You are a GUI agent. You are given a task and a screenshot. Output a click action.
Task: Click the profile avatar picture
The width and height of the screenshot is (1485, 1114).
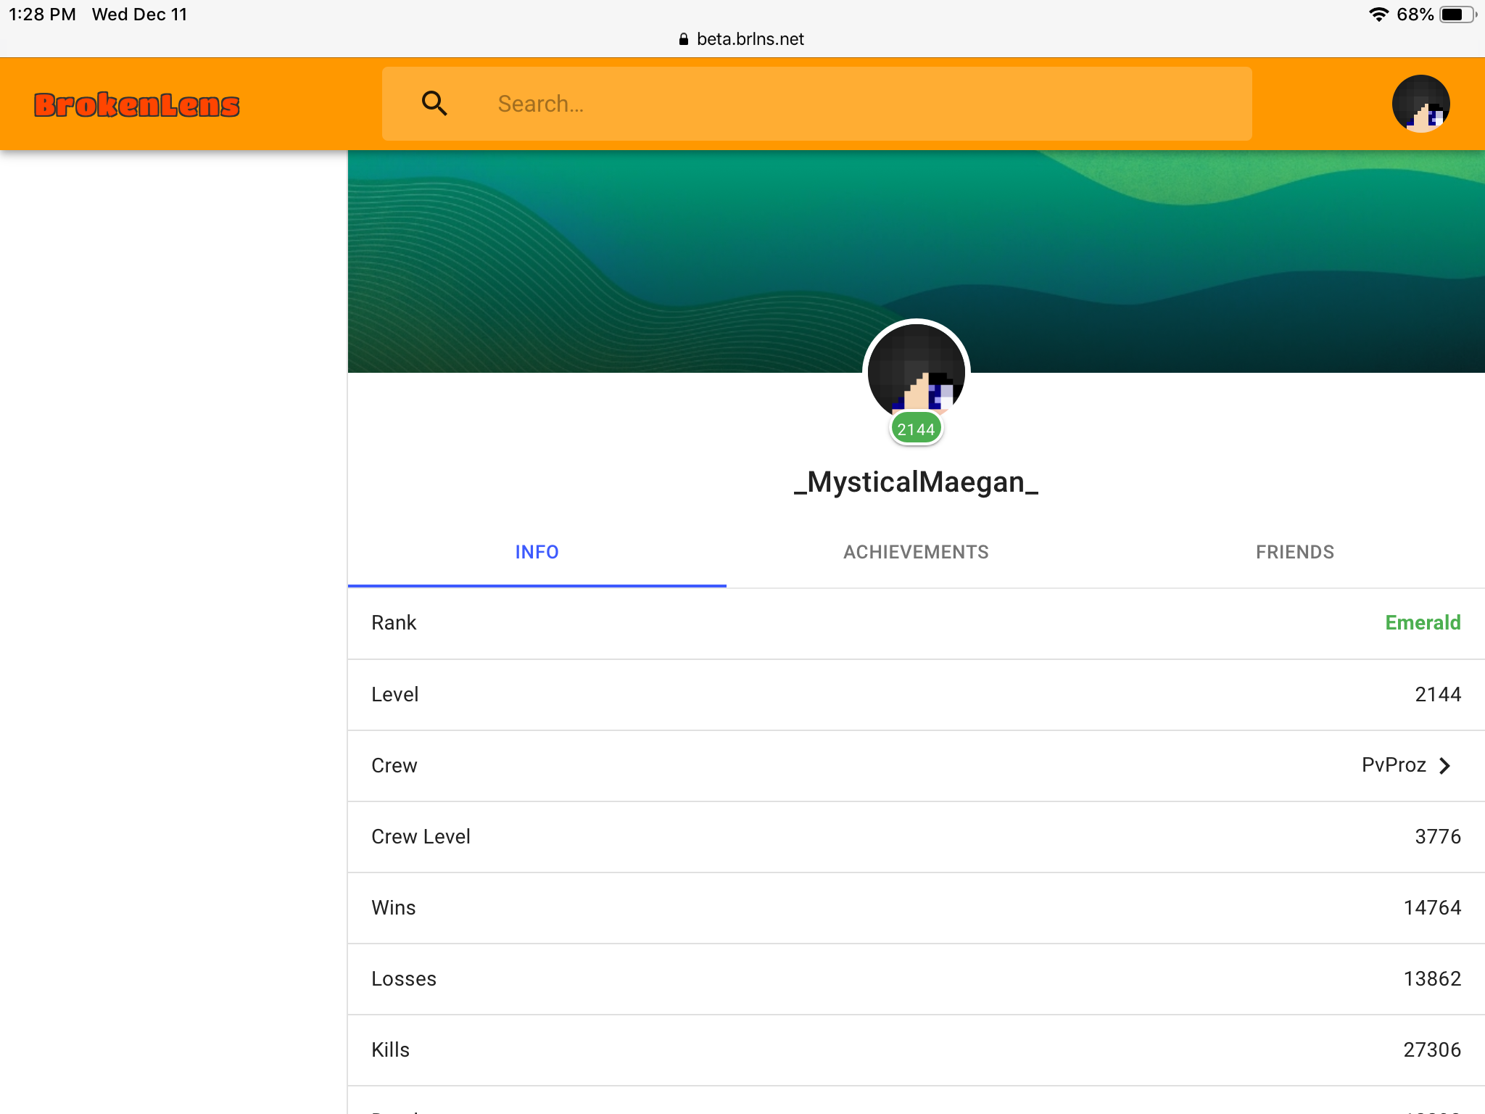point(916,371)
